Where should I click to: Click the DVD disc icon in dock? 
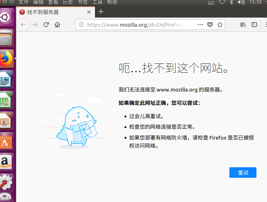pos(6,198)
